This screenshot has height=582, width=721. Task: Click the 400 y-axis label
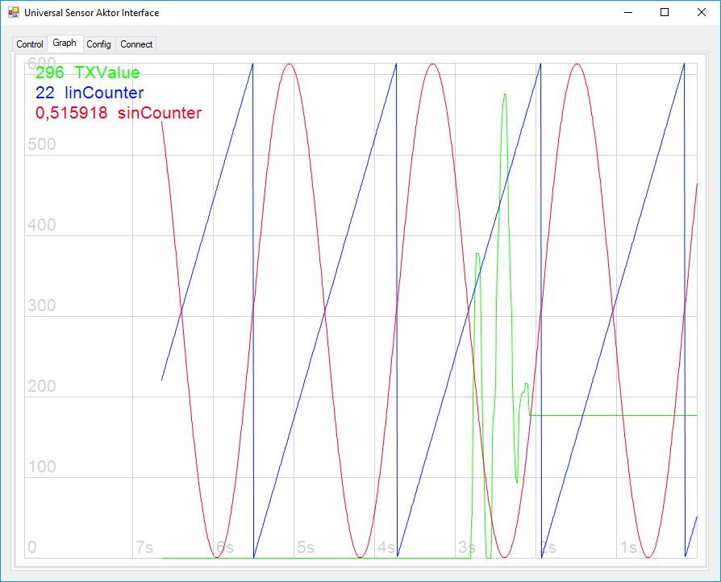coord(42,225)
